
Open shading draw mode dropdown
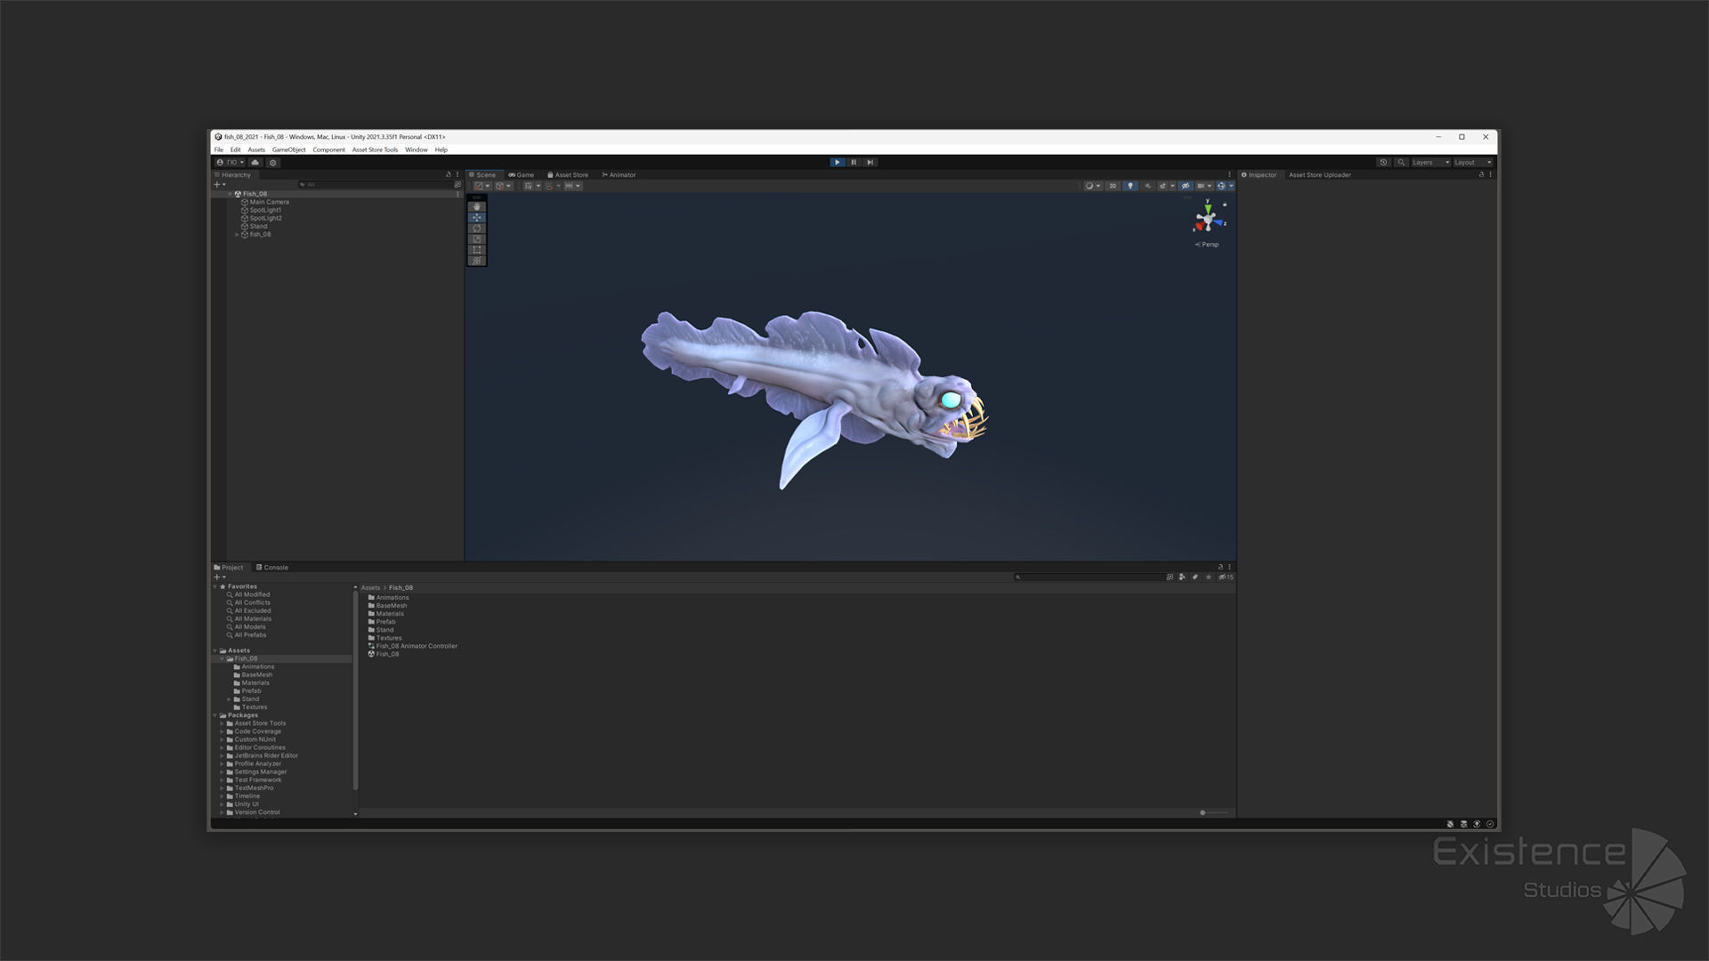click(x=1093, y=186)
